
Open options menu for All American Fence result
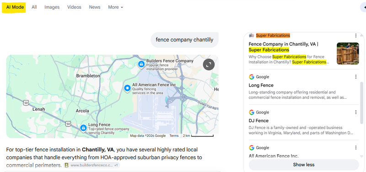coord(356,148)
